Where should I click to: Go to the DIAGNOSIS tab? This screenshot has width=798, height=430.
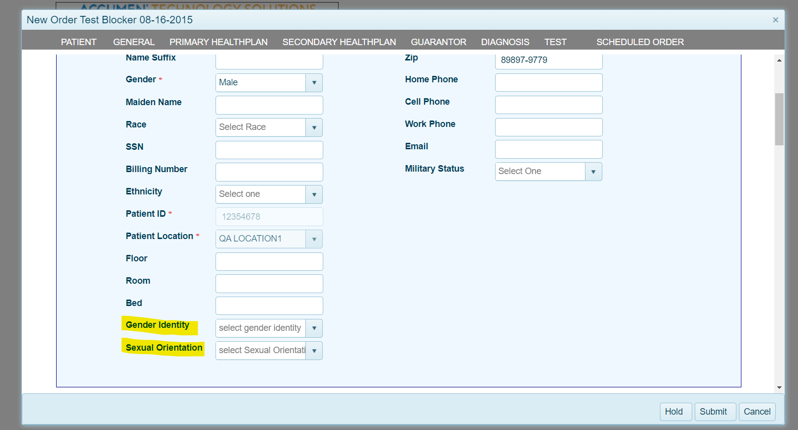pyautogui.click(x=505, y=42)
